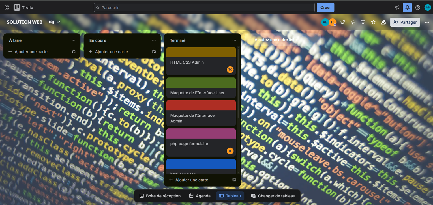Open the Boîte de réception tab
Image resolution: width=433 pixels, height=205 pixels.
160,196
